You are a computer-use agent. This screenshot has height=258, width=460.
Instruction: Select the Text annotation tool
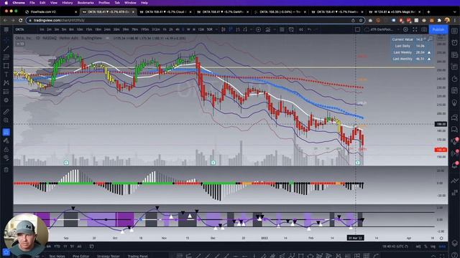6,75
